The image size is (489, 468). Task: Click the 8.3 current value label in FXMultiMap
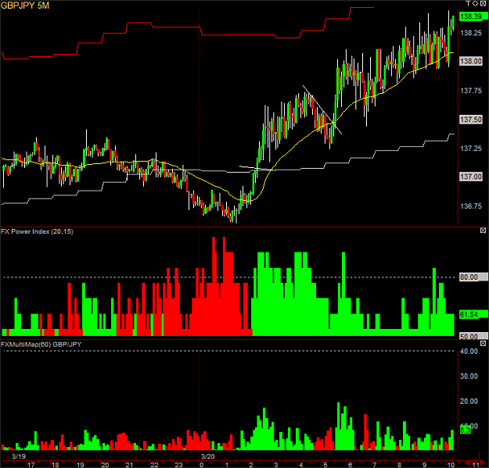point(465,430)
